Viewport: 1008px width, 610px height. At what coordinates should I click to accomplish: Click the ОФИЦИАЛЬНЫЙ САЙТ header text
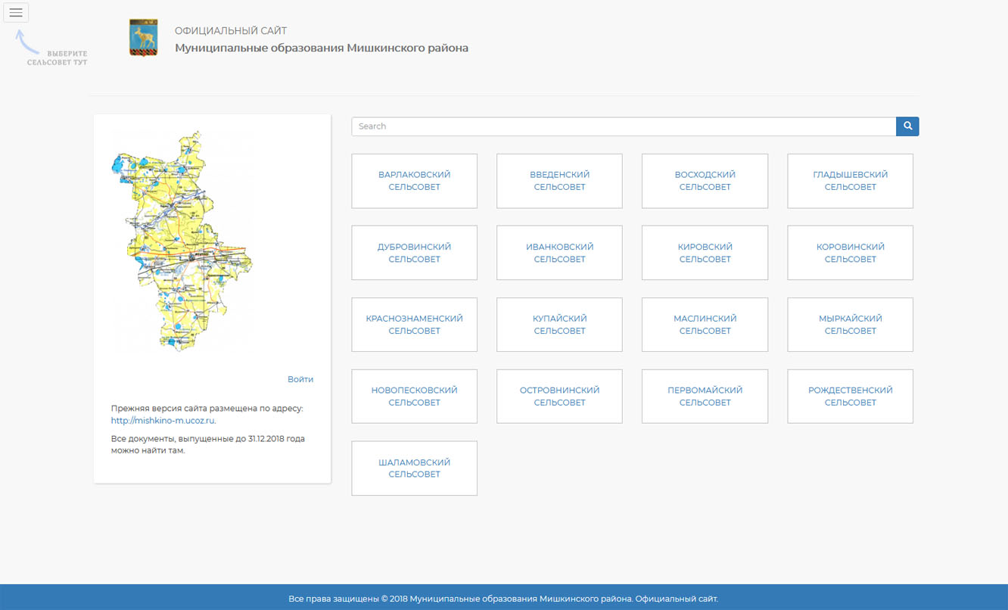(x=231, y=31)
